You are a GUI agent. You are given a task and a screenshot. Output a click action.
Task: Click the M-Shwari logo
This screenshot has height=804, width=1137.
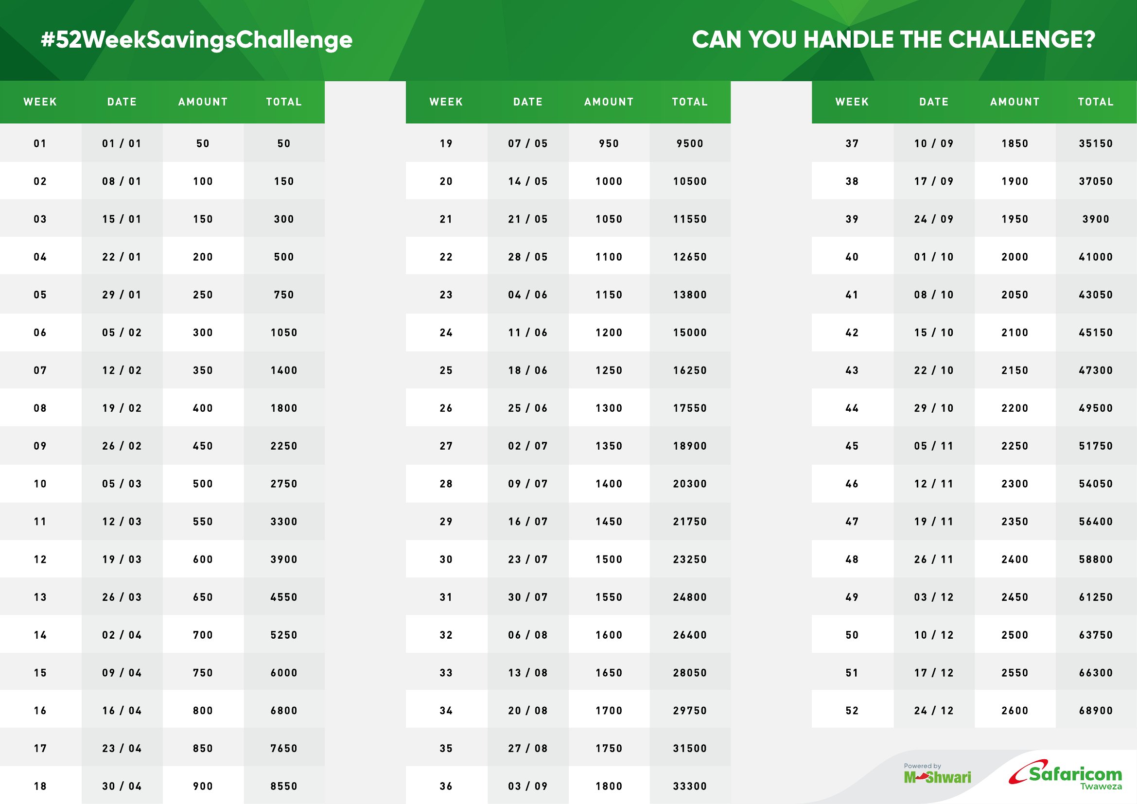937,778
